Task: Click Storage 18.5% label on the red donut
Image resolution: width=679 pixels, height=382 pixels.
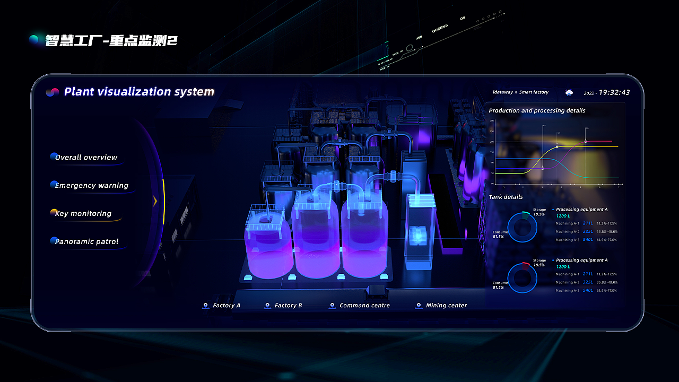Action: 539,263
